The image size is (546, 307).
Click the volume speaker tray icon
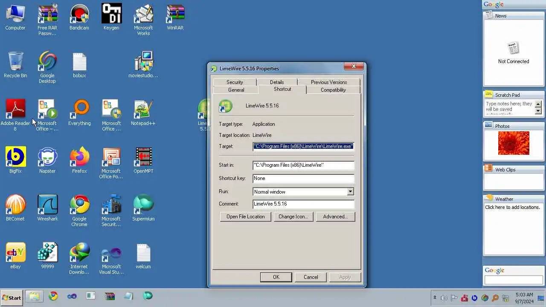click(x=444, y=298)
